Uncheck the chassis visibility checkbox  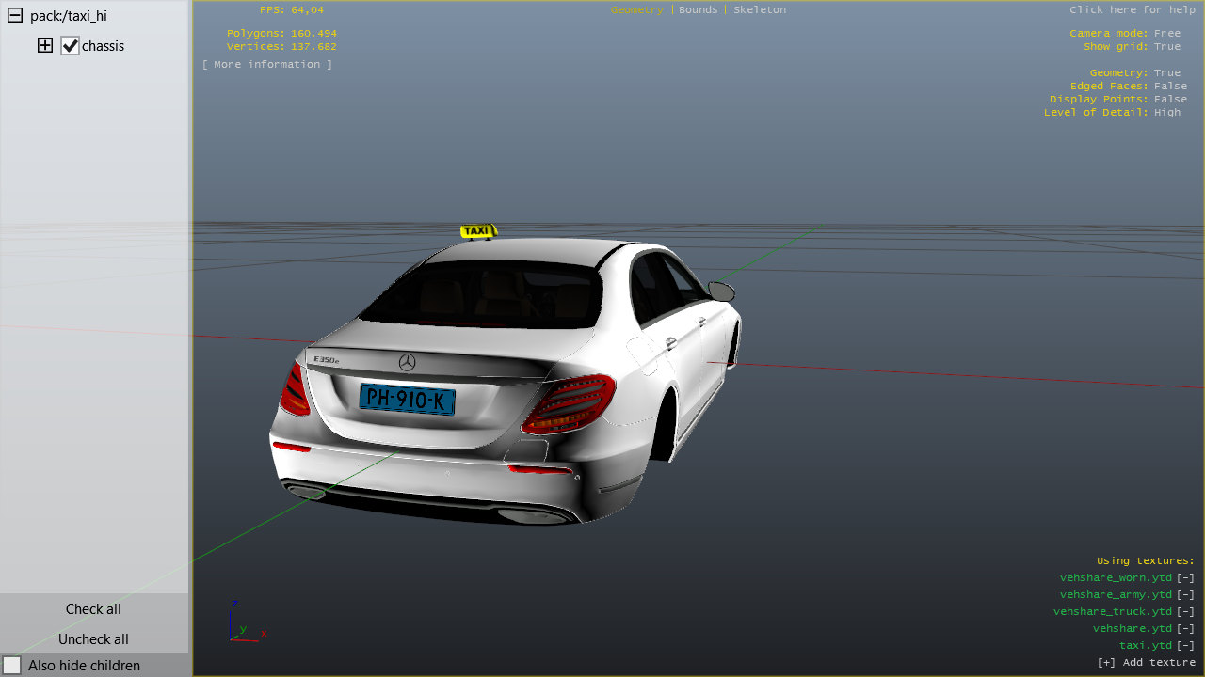[x=70, y=46]
